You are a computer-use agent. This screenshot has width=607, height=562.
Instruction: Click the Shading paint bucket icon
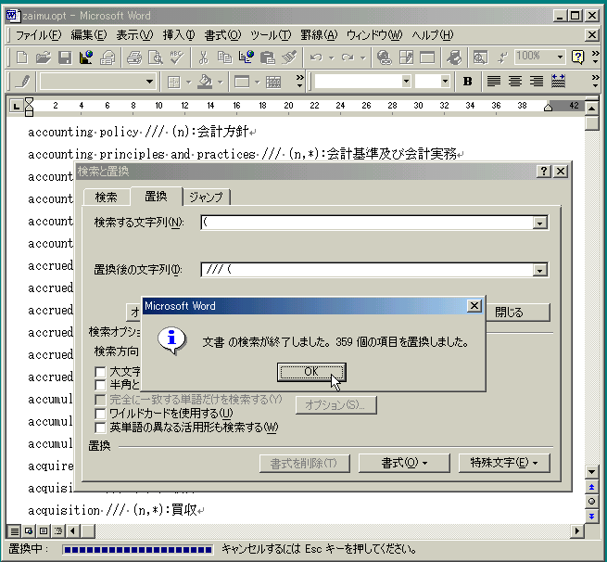pyautogui.click(x=205, y=82)
